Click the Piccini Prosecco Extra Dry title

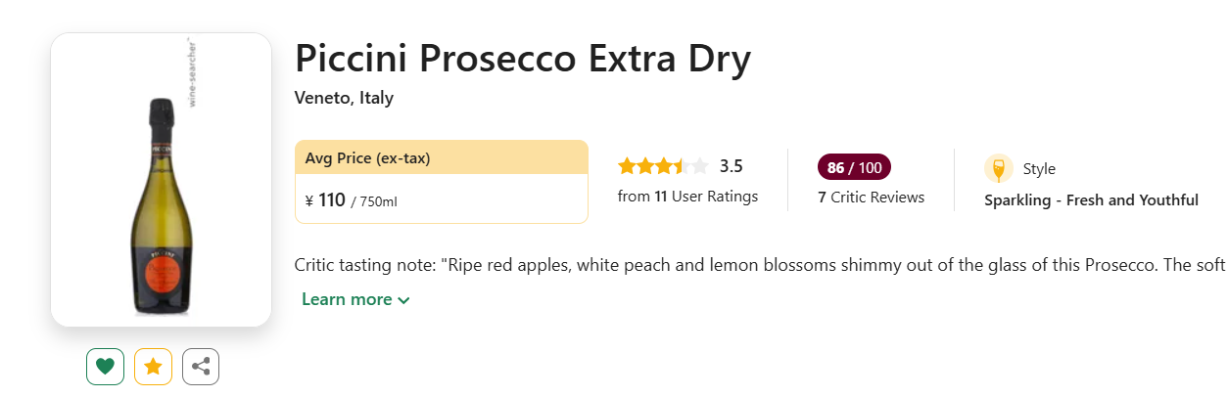pos(523,59)
